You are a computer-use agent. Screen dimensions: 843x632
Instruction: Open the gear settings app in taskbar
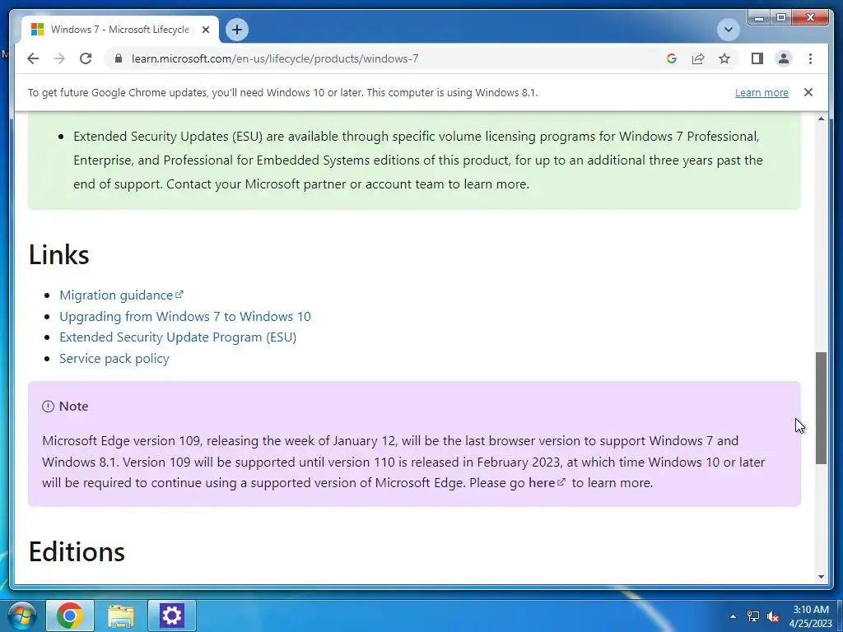(172, 616)
